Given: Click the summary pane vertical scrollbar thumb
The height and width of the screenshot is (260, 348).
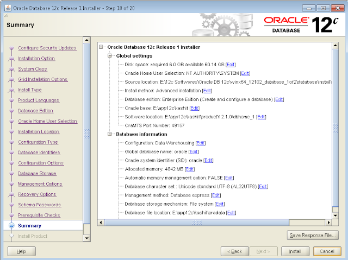Looking at the screenshot, I should pyautogui.click(x=335, y=128).
